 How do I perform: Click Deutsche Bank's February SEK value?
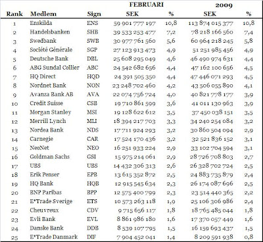134,59
